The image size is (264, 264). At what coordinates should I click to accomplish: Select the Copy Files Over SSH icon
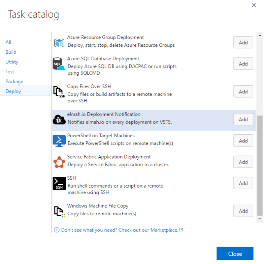click(x=59, y=91)
